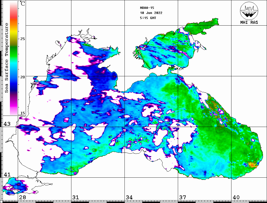Click the '10 Jun 2022' date text

151,13
